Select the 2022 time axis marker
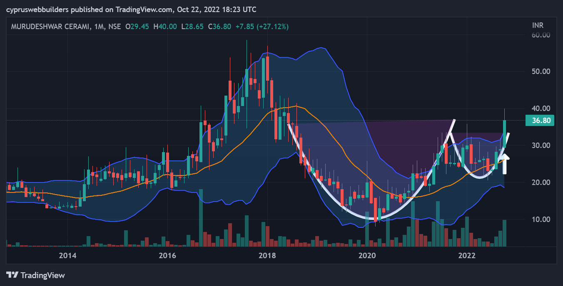Screen dimensions: 563x286 click(467, 255)
